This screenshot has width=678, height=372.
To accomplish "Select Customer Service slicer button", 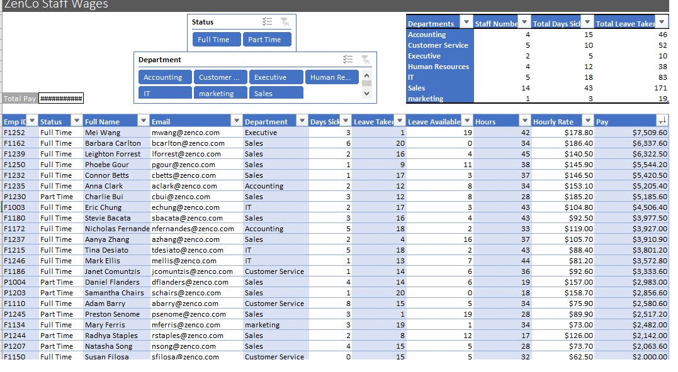I will tap(220, 77).
